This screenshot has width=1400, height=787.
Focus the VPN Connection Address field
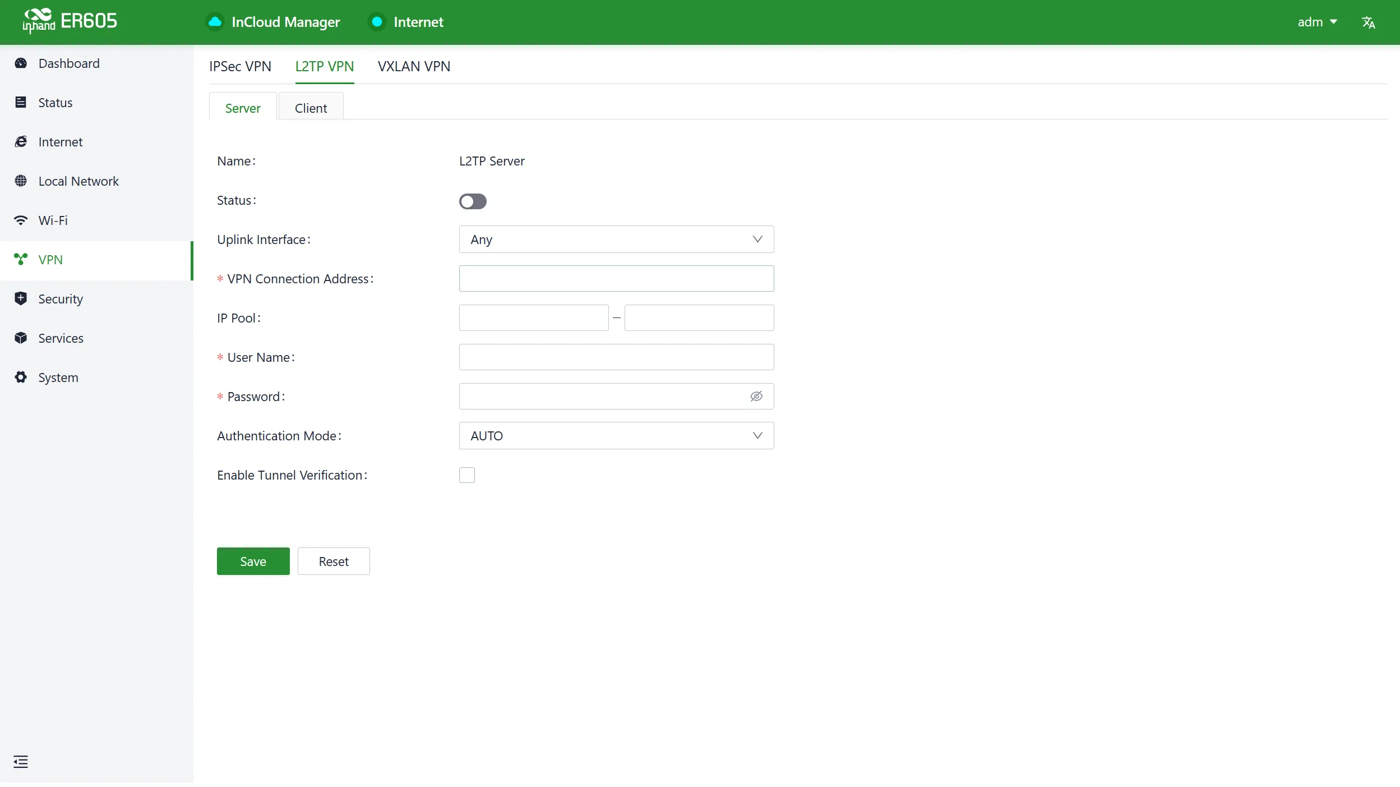pyautogui.click(x=617, y=279)
